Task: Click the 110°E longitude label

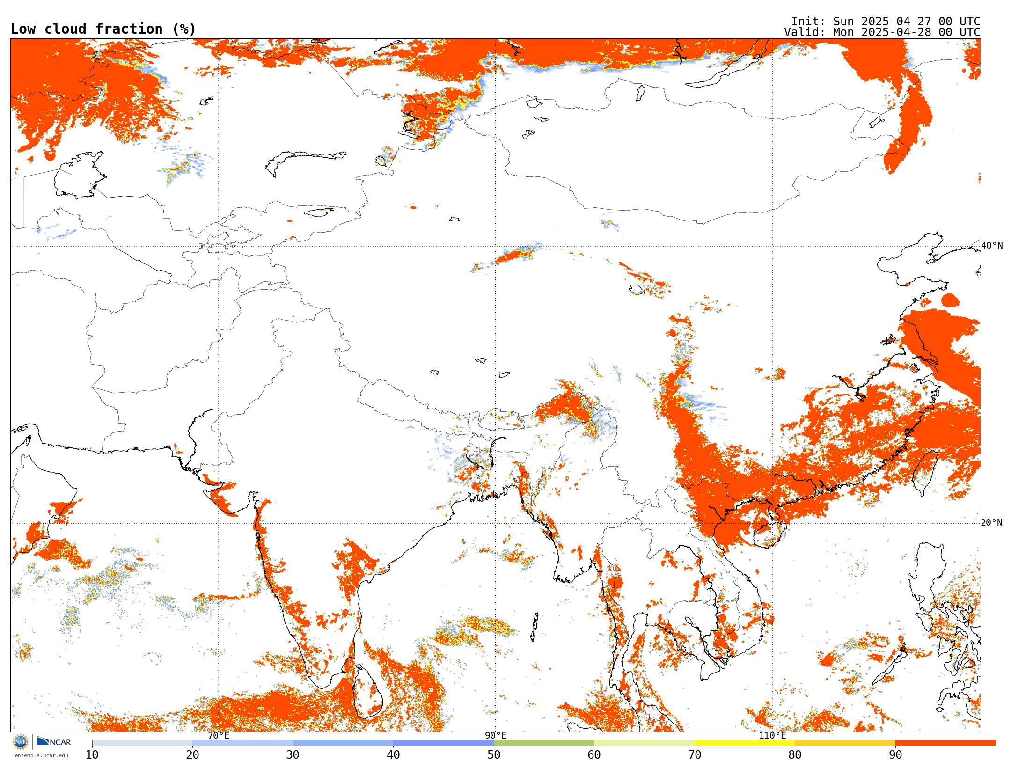Action: click(x=773, y=736)
